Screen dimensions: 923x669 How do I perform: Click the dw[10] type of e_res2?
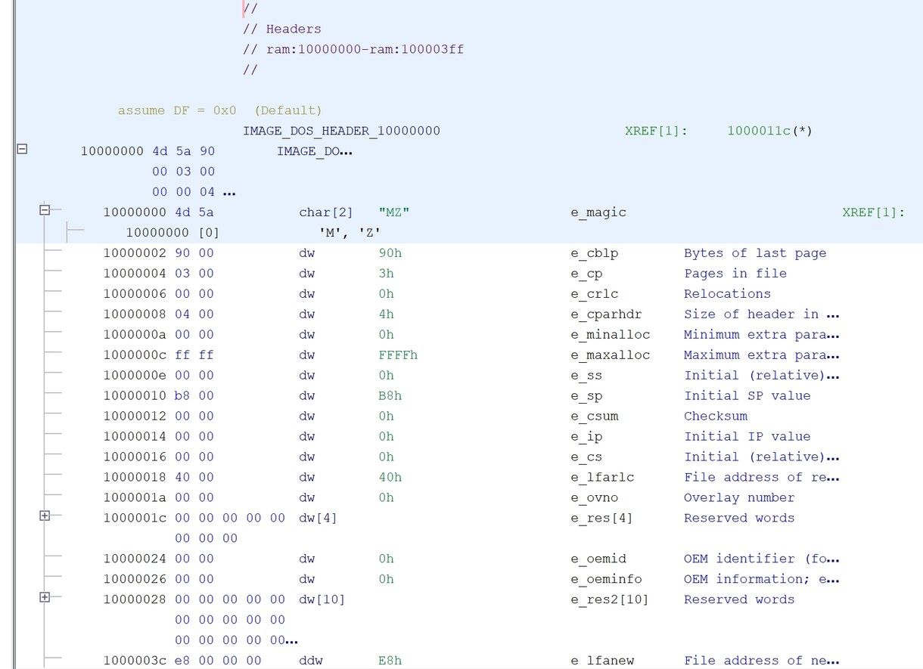[322, 600]
